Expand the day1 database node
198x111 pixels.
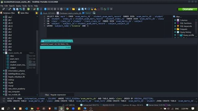point(4,17)
